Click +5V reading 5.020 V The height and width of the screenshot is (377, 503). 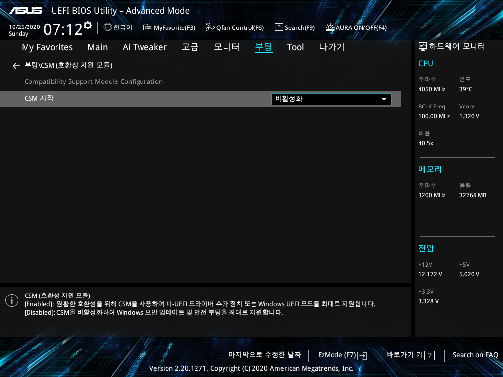(469, 274)
